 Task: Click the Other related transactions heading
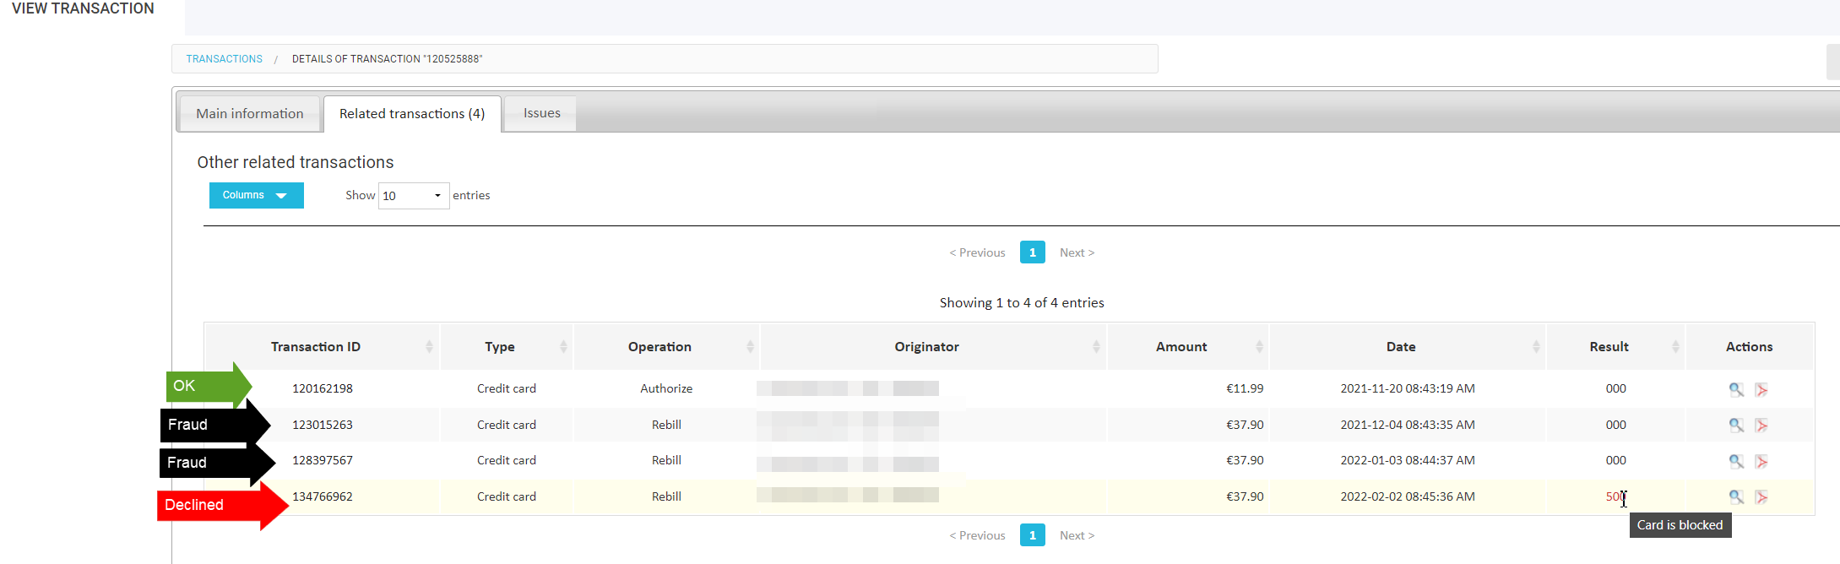click(x=296, y=162)
